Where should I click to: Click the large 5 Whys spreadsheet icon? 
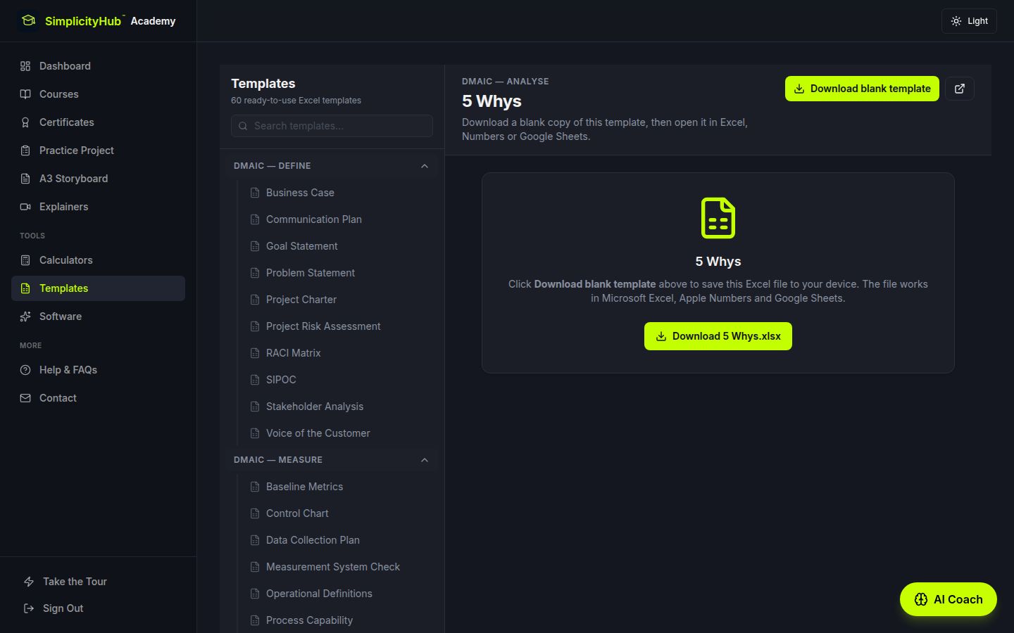click(x=718, y=218)
